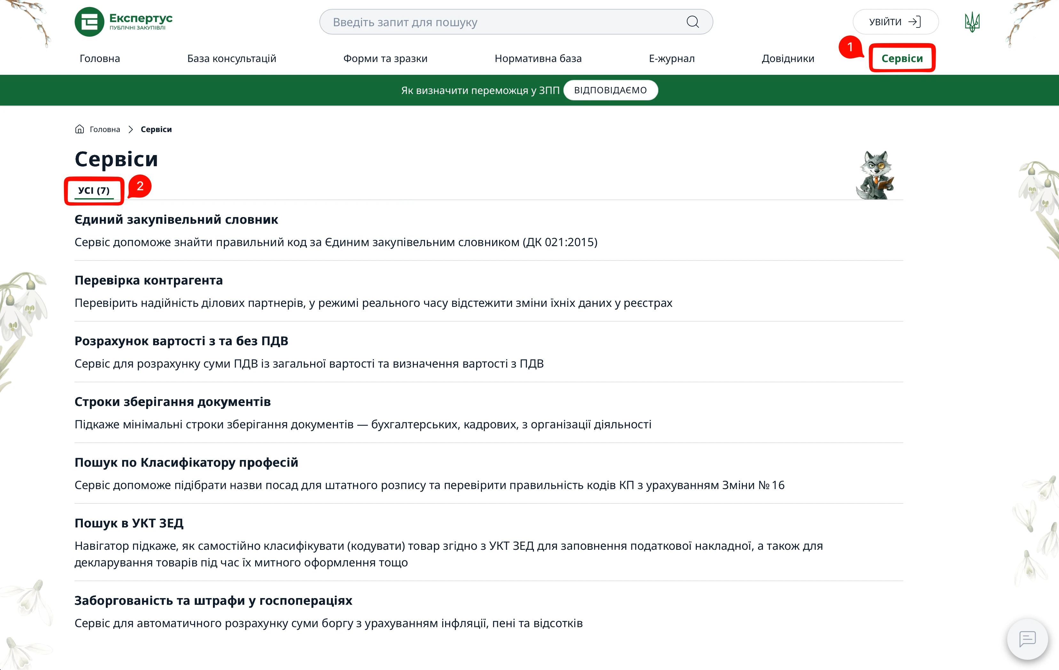Open the Нормативна база section
Screen dimensions: 1059x670
click(x=538, y=58)
